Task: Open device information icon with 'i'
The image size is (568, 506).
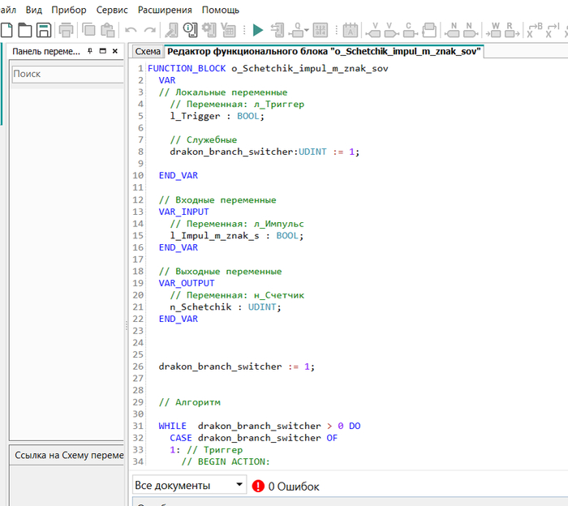Action: tap(190, 31)
